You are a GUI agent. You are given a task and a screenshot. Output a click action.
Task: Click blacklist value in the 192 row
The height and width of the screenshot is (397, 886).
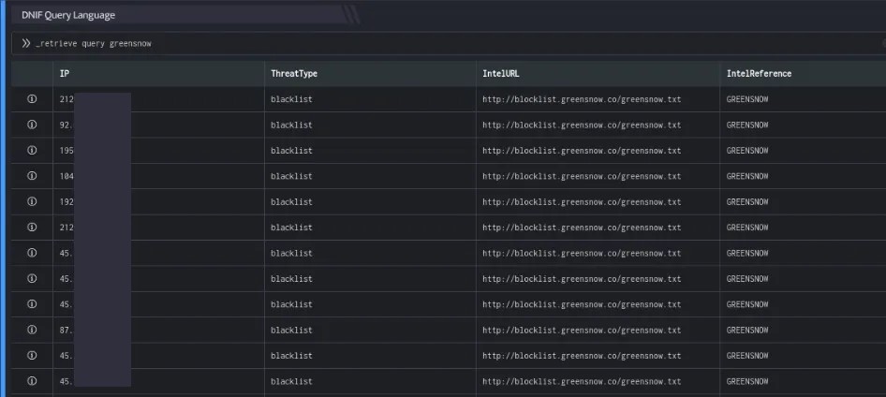point(291,201)
